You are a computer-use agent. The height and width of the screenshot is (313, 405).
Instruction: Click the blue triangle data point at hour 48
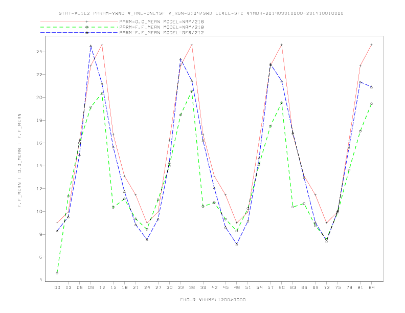237,244
